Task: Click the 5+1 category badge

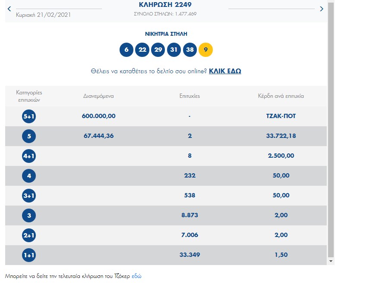Action: (x=29, y=116)
